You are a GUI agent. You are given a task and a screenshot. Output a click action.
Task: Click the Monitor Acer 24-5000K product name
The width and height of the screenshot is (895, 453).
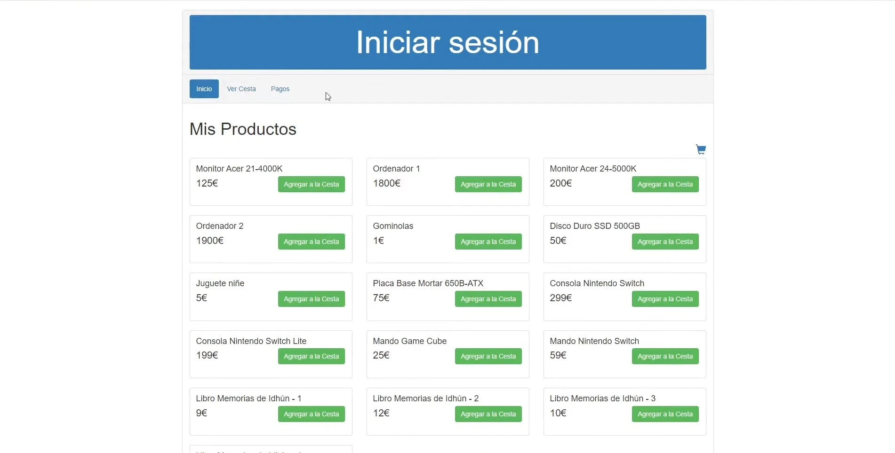pyautogui.click(x=593, y=169)
